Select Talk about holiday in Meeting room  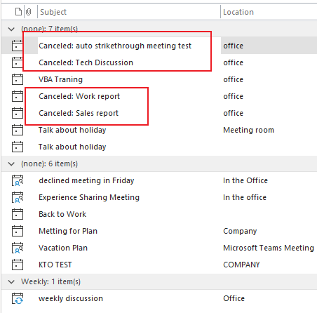(x=159, y=130)
